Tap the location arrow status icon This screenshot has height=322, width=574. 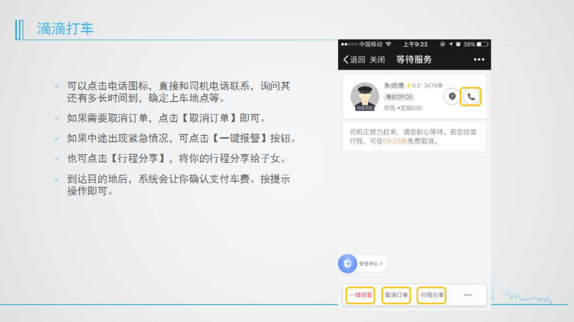pyautogui.click(x=451, y=44)
